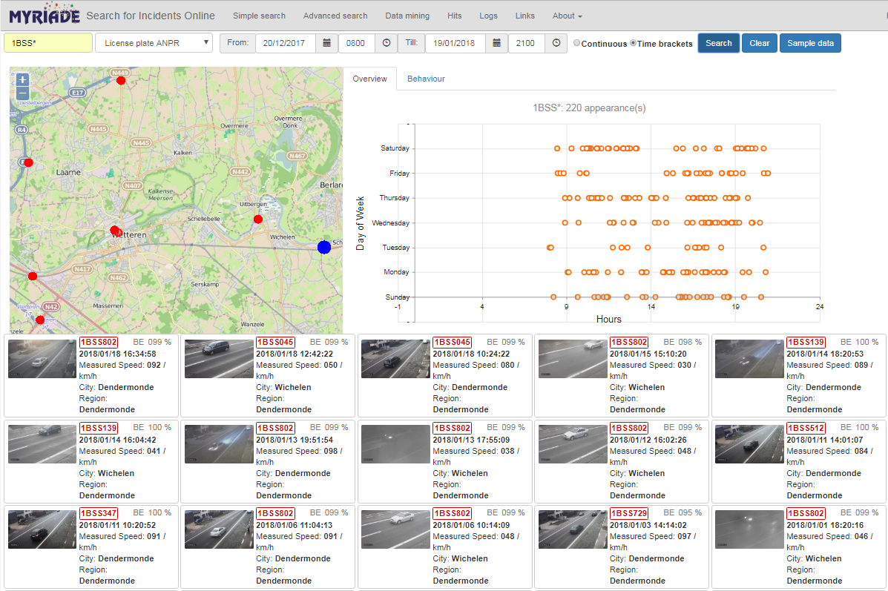
Task: Click the MYRIADE logo
Action: [x=45, y=14]
